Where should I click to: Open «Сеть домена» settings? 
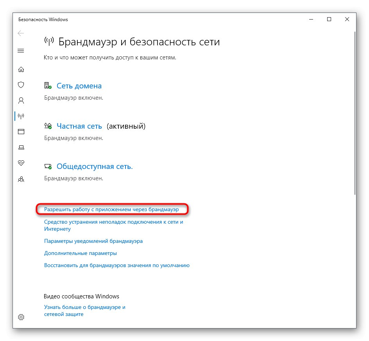[x=79, y=86]
